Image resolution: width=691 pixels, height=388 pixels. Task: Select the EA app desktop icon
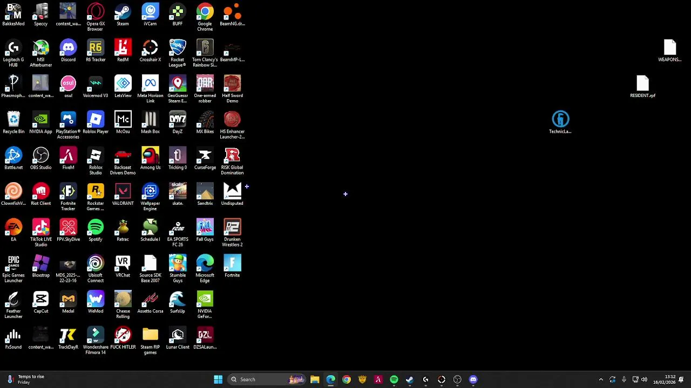tap(13, 231)
